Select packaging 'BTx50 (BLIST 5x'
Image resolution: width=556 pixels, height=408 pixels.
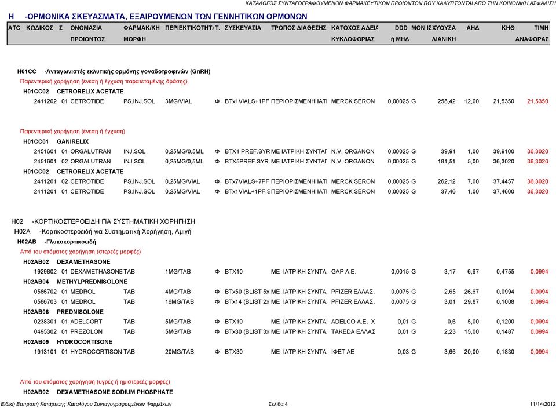(x=247, y=292)
